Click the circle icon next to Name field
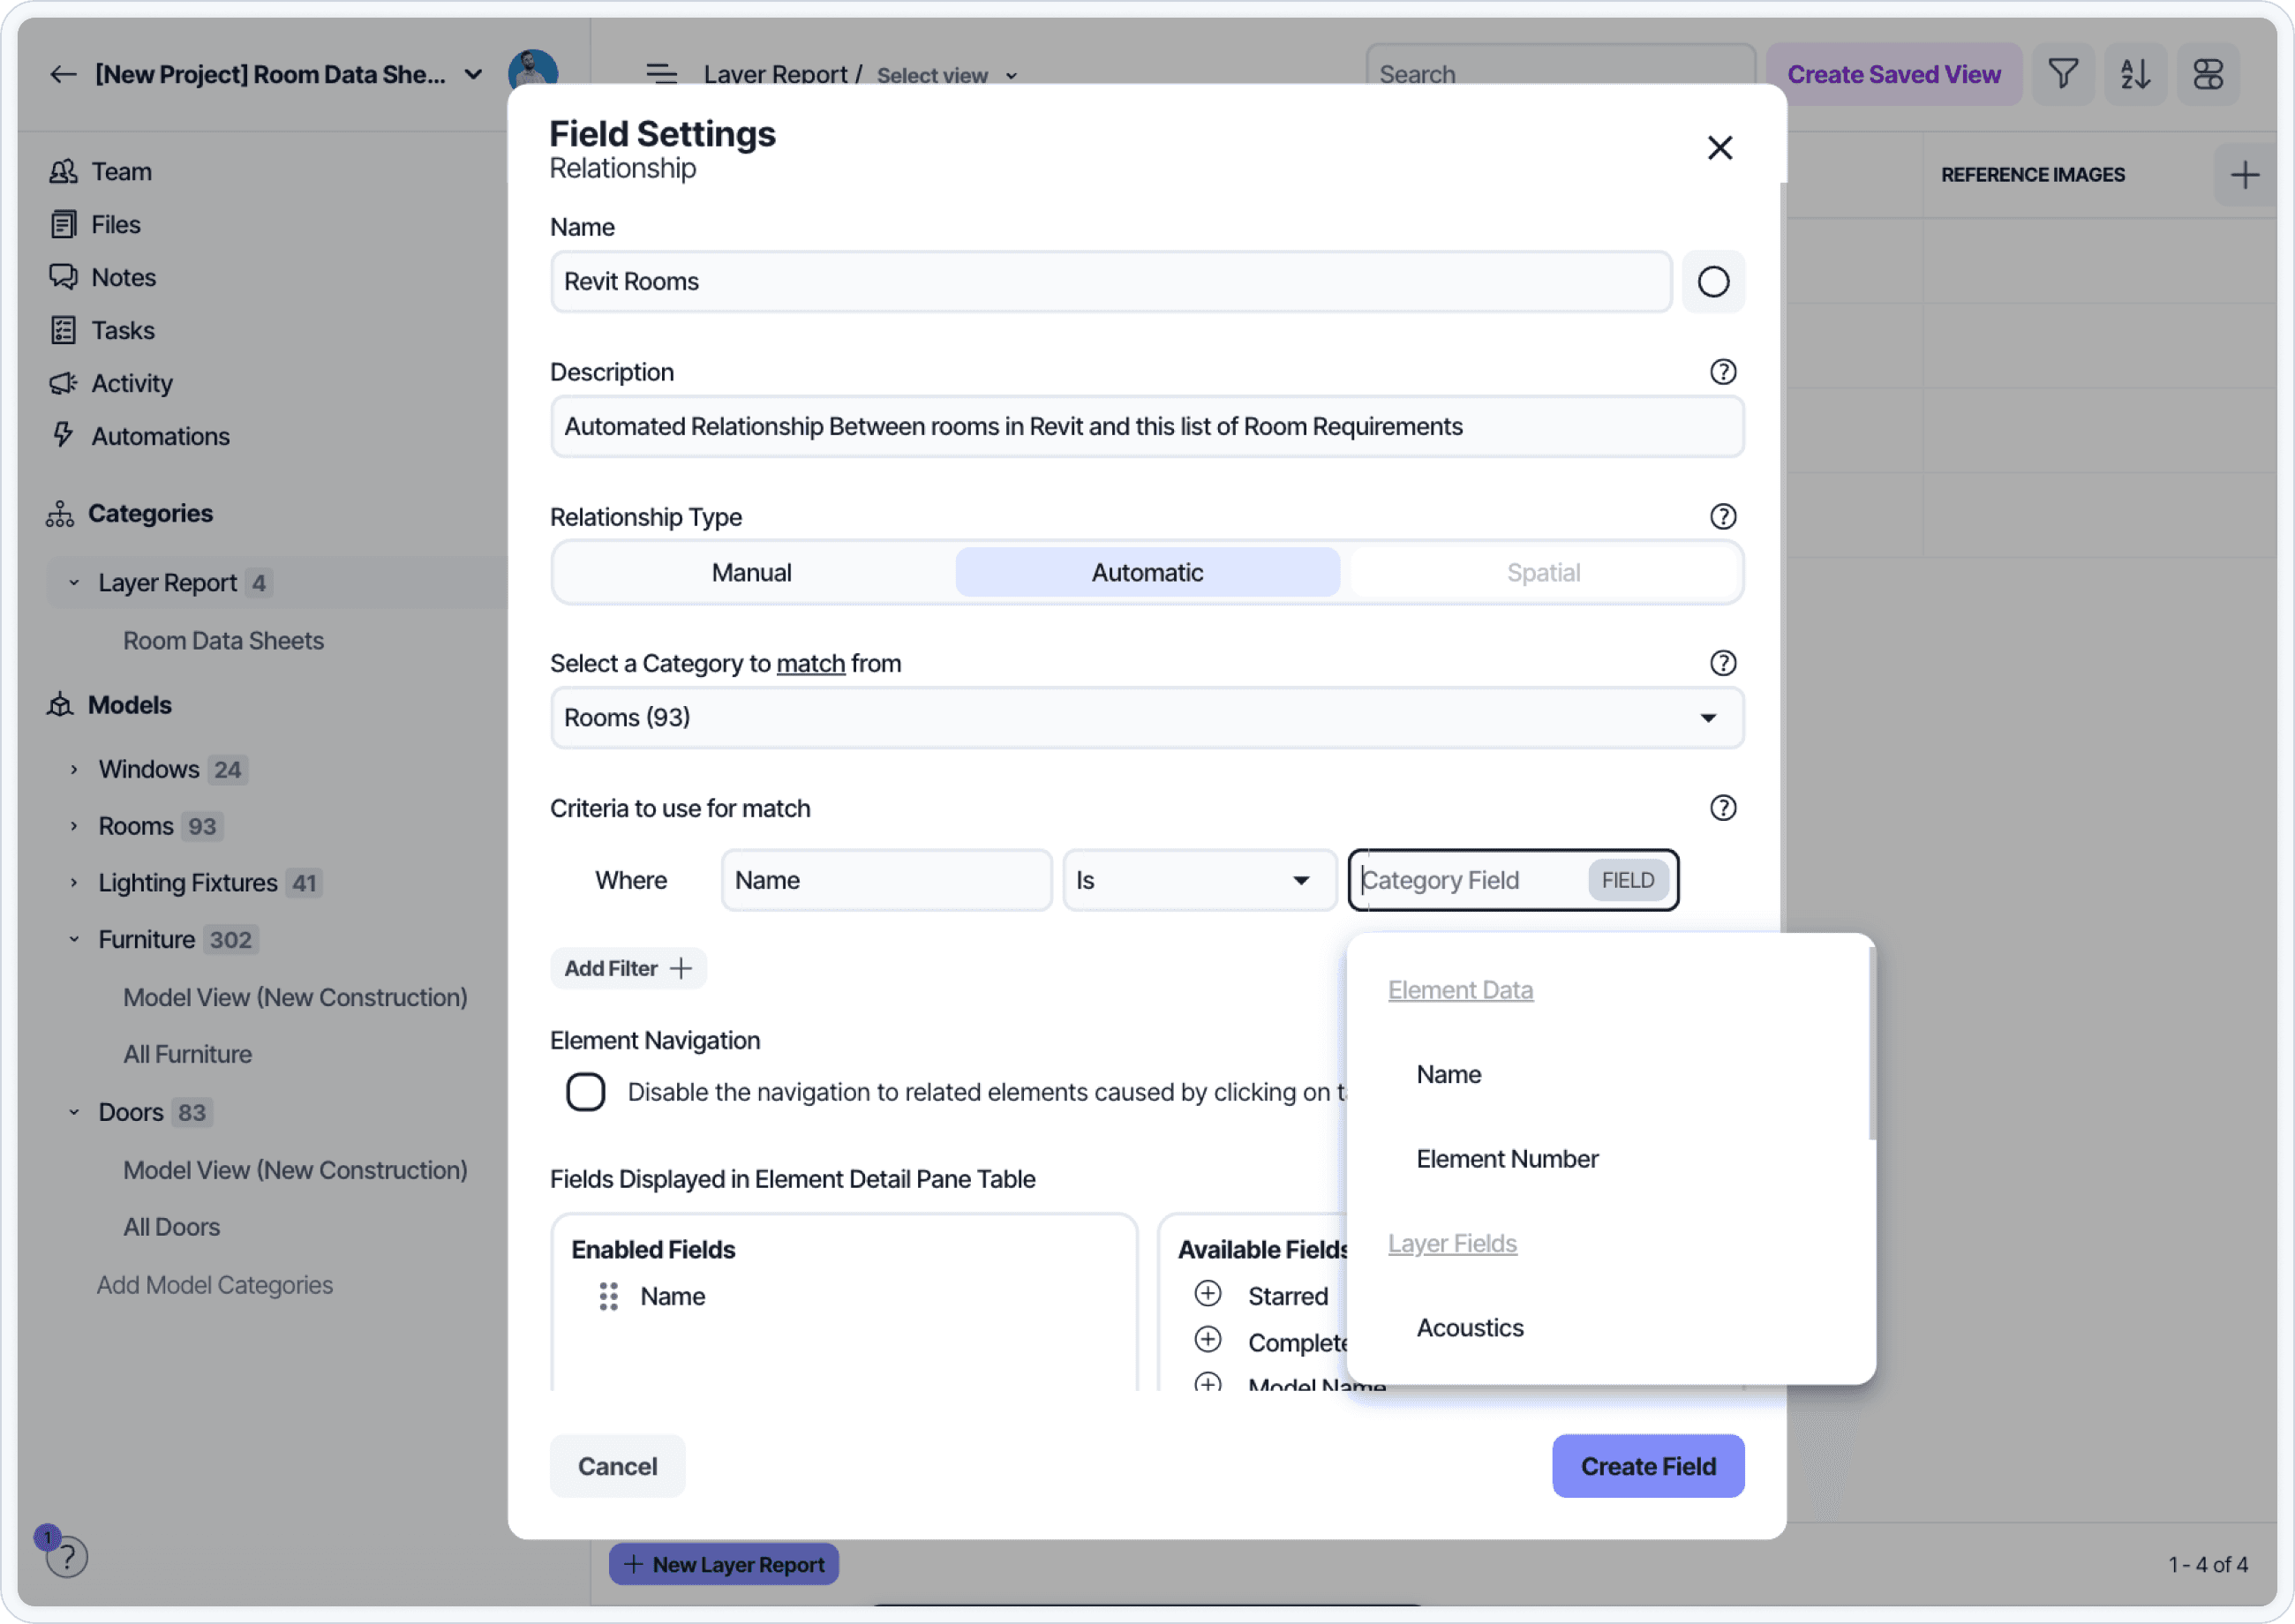The width and height of the screenshot is (2295, 1624). pyautogui.click(x=1712, y=282)
